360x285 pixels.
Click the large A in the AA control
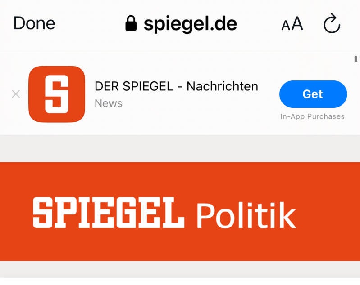(x=297, y=24)
